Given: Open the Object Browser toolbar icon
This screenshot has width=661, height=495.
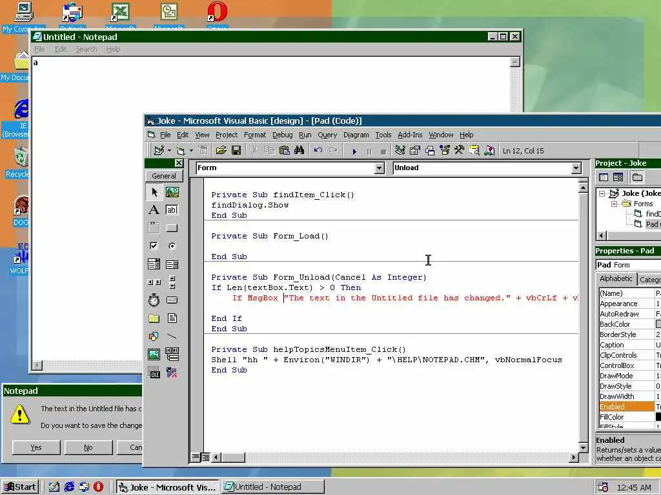Looking at the screenshot, I should pyautogui.click(x=444, y=150).
